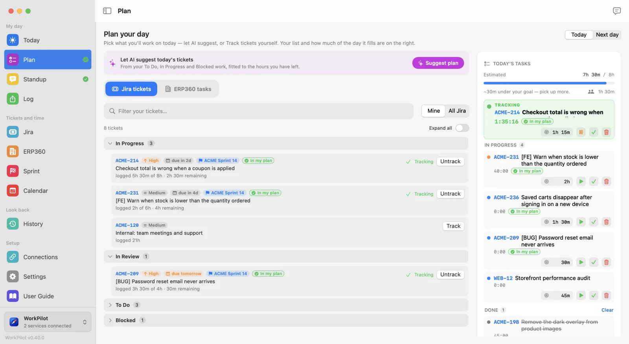The height and width of the screenshot is (344, 629).
Task: Open Settings in sidebar
Action: point(48,277)
